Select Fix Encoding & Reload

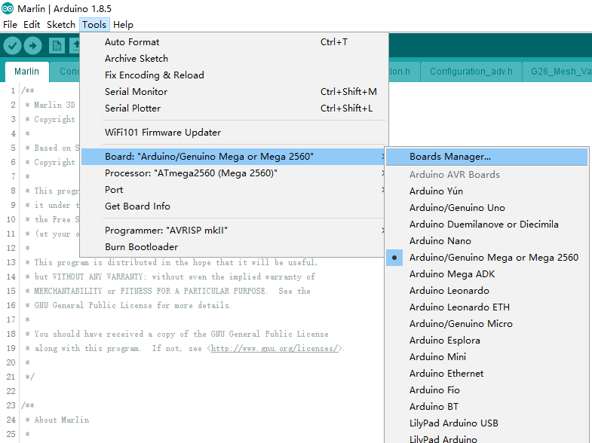pos(234,75)
